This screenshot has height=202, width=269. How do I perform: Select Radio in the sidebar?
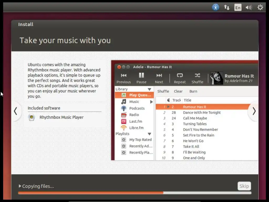pyautogui.click(x=134, y=115)
